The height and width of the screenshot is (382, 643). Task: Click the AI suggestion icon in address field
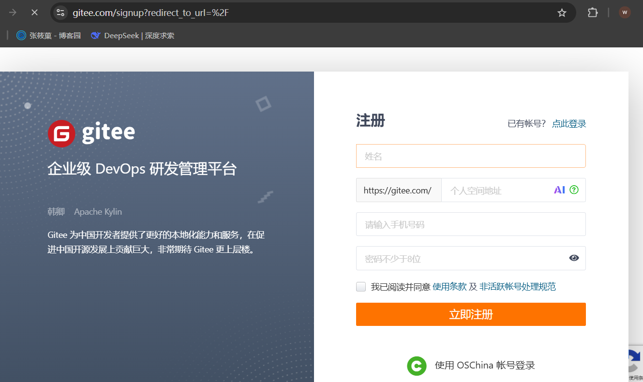tap(559, 190)
